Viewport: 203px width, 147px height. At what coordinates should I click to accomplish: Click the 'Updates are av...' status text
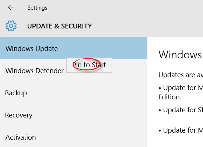click(181, 75)
